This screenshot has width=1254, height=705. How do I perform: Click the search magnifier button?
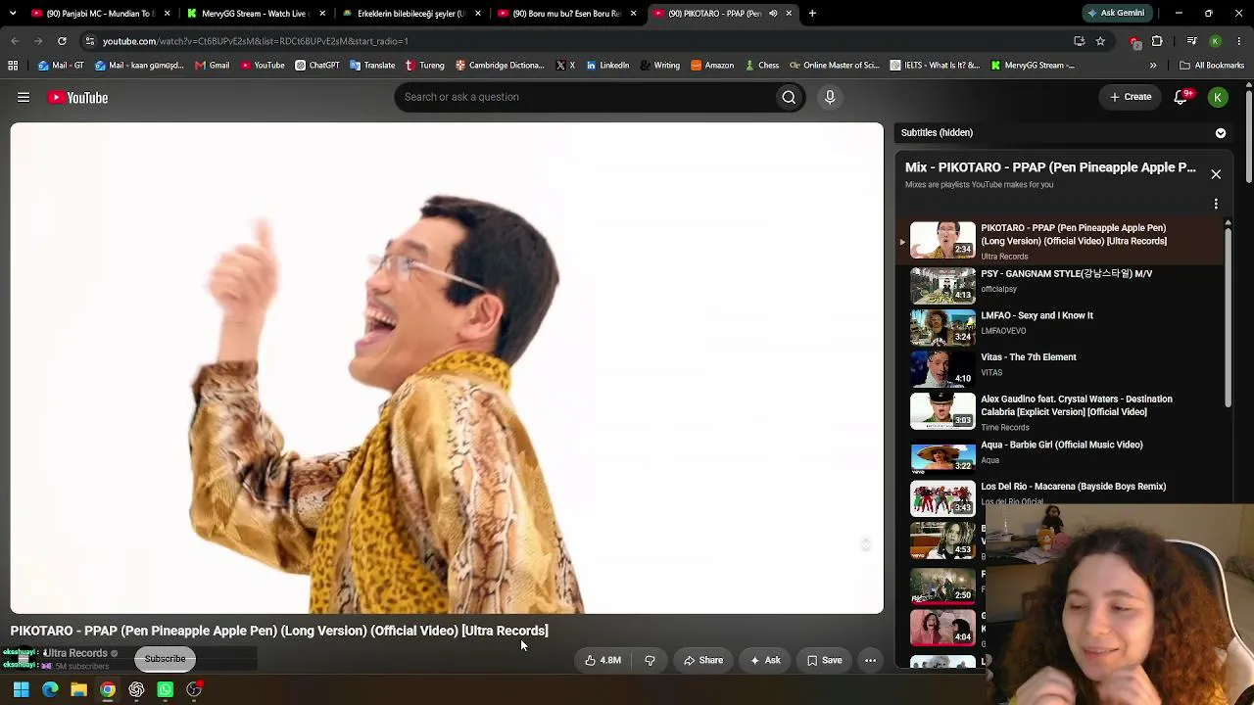pos(789,97)
